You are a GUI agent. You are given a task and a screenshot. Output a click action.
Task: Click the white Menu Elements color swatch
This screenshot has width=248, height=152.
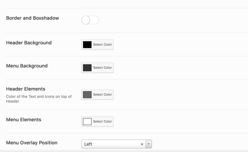87,122
